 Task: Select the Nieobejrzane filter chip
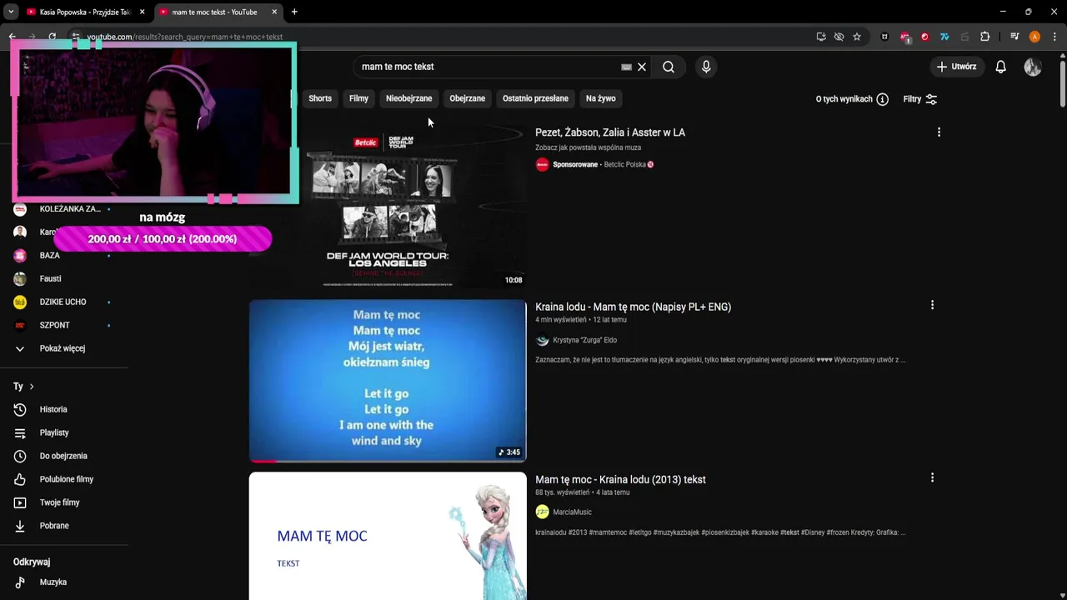click(408, 98)
